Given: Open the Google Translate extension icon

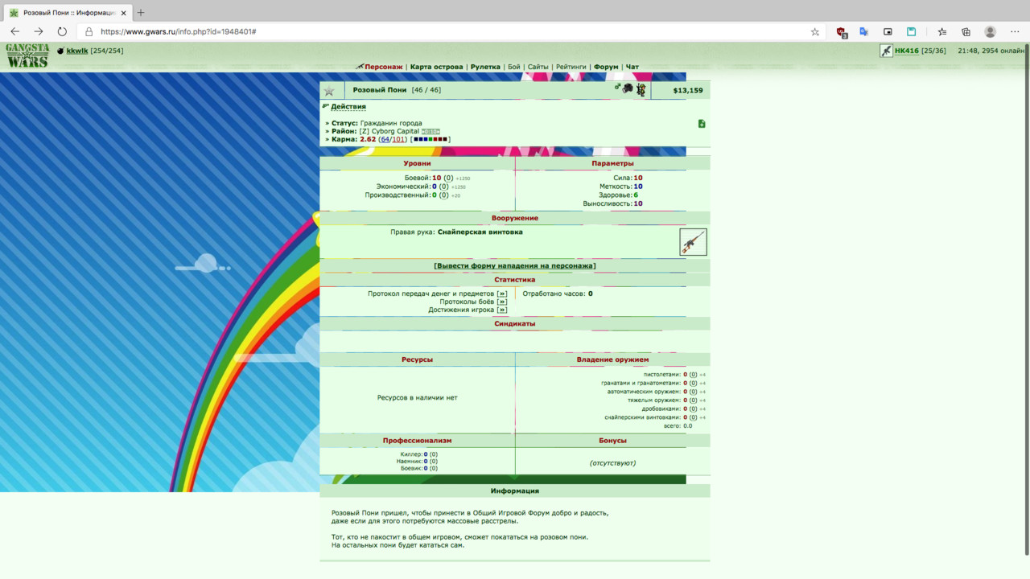Looking at the screenshot, I should [864, 31].
